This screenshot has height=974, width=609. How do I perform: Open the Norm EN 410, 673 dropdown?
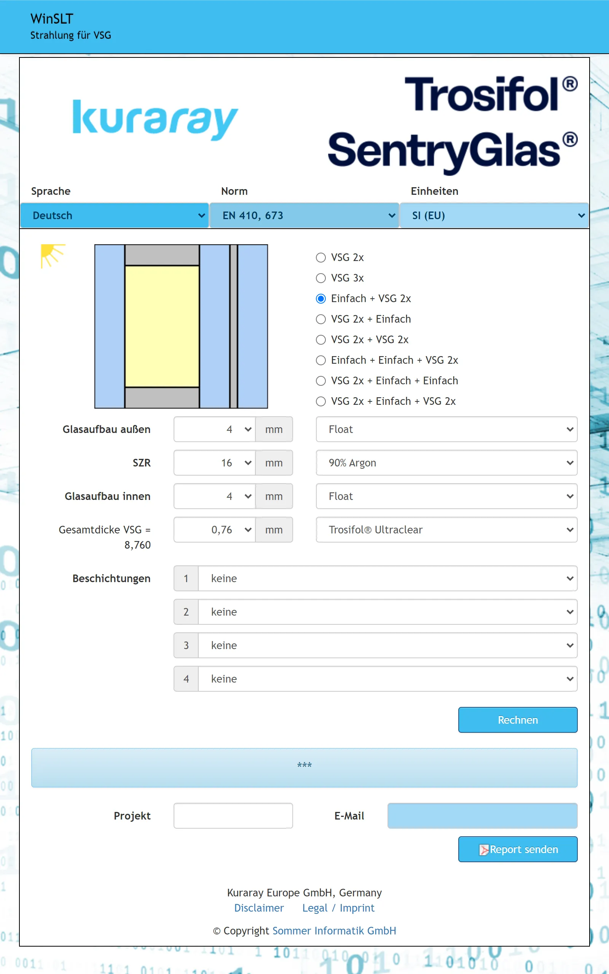(x=304, y=216)
